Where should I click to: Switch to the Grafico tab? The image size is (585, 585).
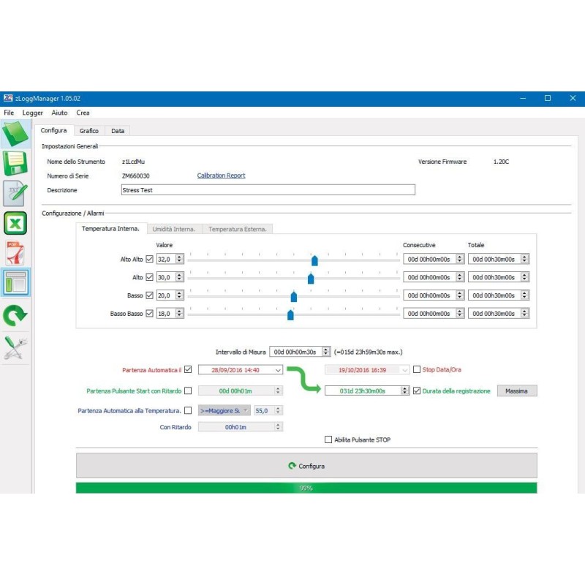point(89,131)
